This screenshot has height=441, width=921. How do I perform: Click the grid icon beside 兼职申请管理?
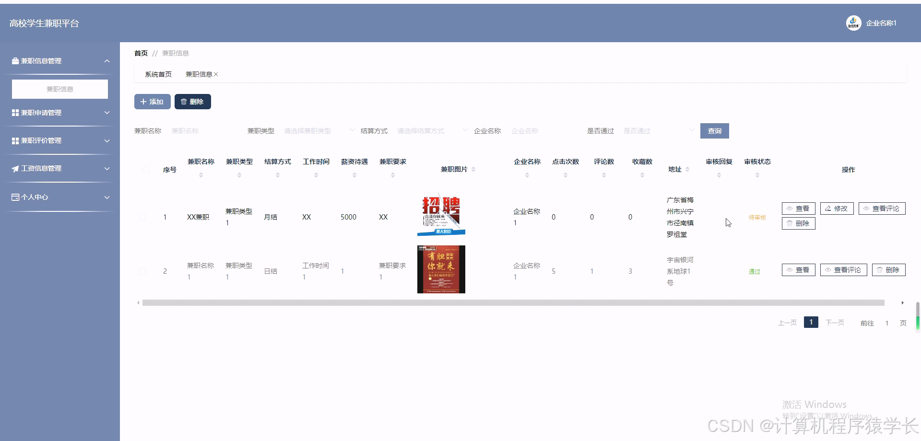pos(15,113)
